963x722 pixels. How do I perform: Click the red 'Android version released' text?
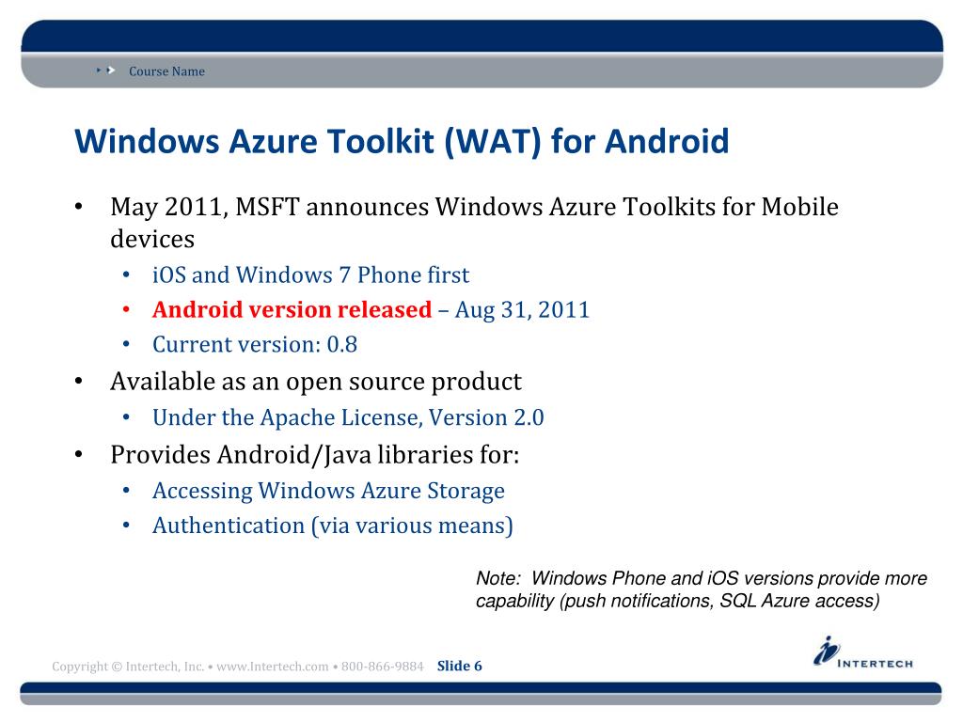pos(292,309)
